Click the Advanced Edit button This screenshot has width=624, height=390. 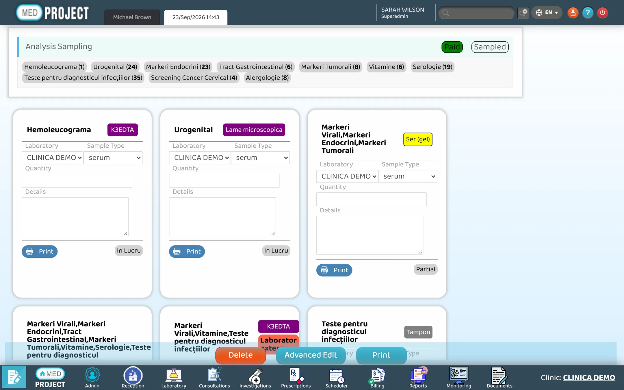pyautogui.click(x=311, y=355)
